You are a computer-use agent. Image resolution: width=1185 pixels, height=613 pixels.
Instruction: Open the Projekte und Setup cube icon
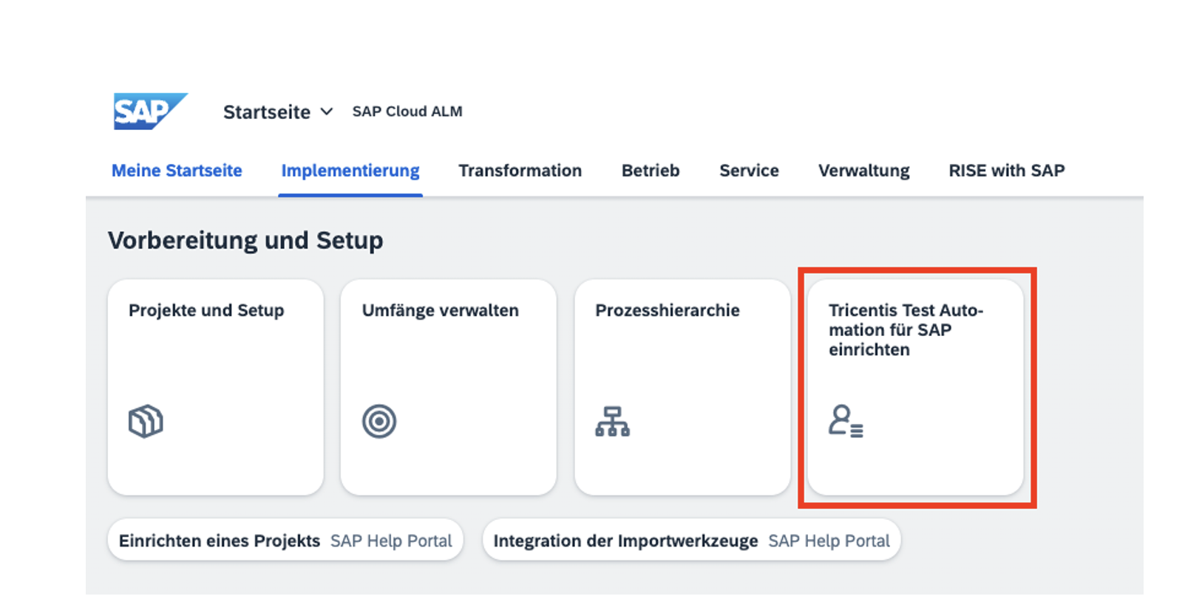point(146,422)
